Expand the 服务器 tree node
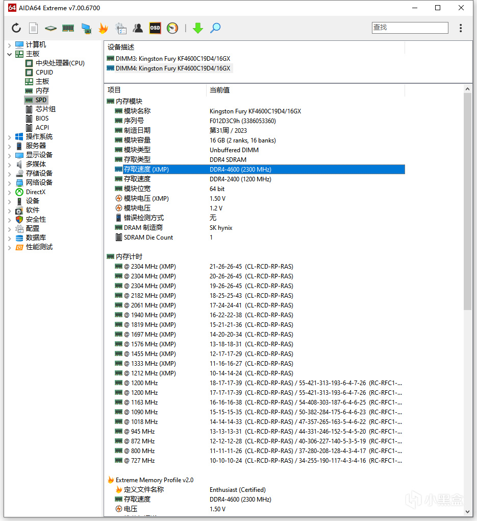 (10, 146)
